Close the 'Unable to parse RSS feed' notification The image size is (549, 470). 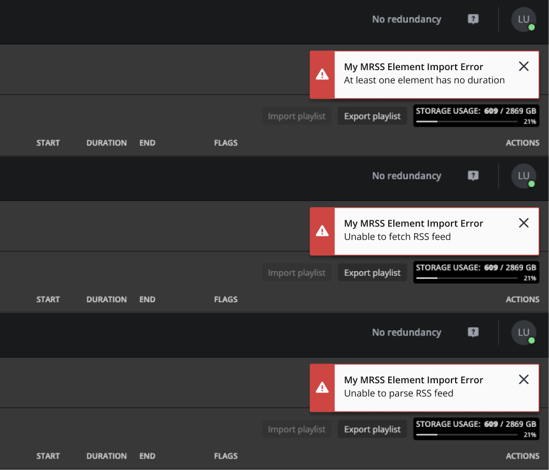pyautogui.click(x=524, y=380)
